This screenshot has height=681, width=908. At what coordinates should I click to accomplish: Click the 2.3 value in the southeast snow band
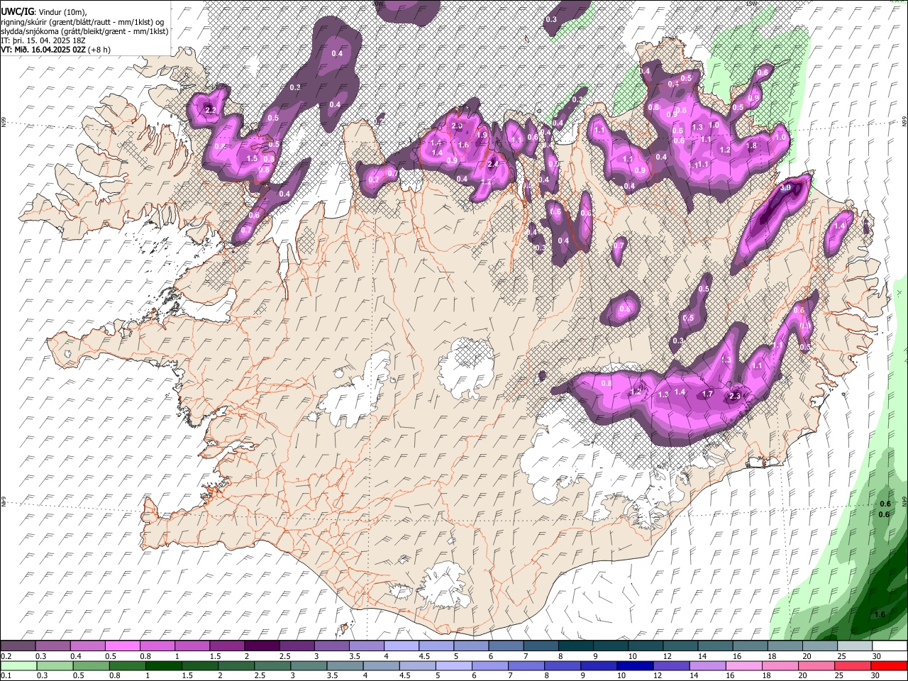(x=735, y=397)
